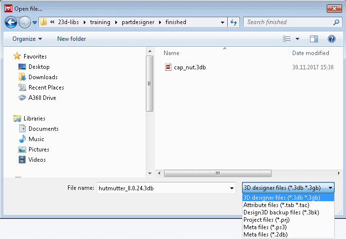This screenshot has width=346, height=239.
Task: Click the folder icon in address bar
Action: pos(44,22)
